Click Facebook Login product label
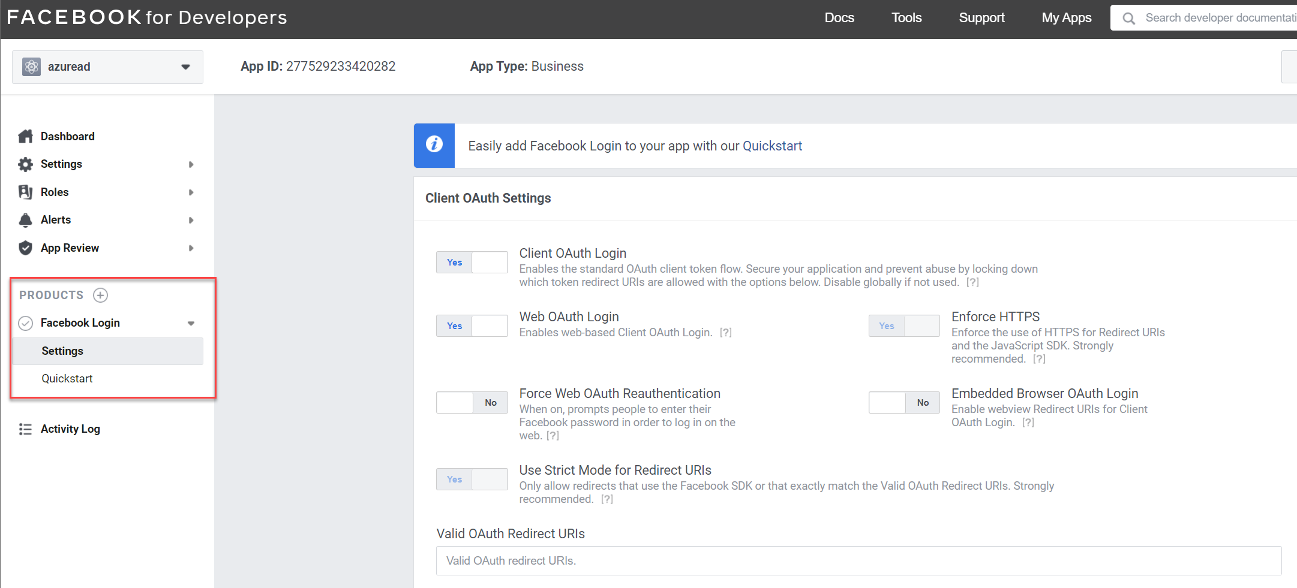This screenshot has height=588, width=1297. [x=80, y=323]
